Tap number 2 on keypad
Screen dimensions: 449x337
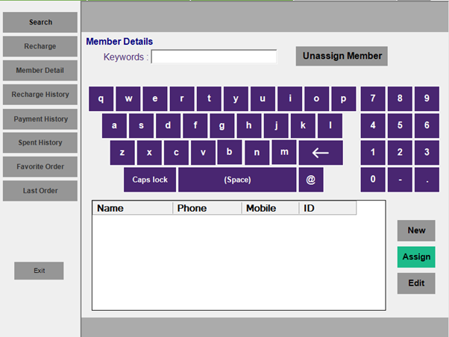400,153
